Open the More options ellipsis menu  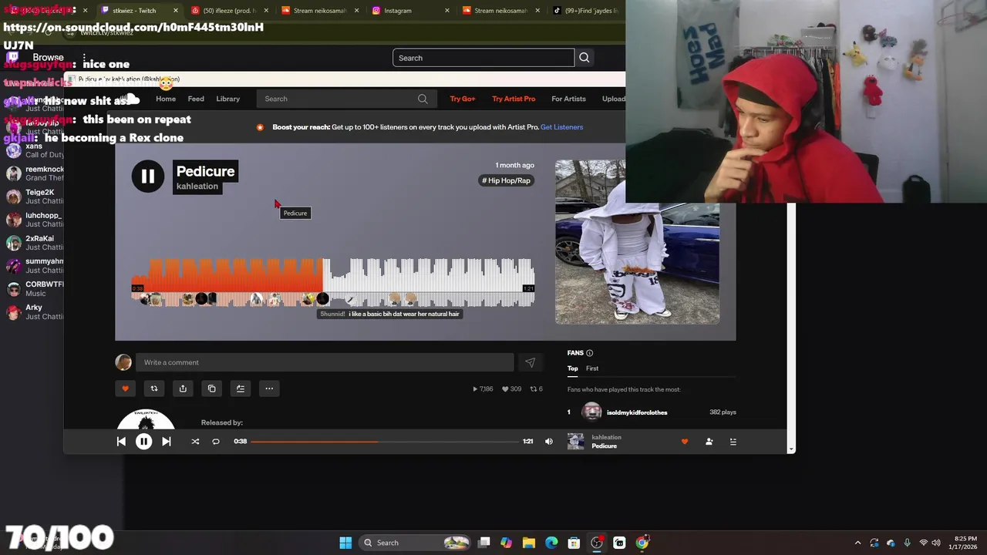pos(269,388)
